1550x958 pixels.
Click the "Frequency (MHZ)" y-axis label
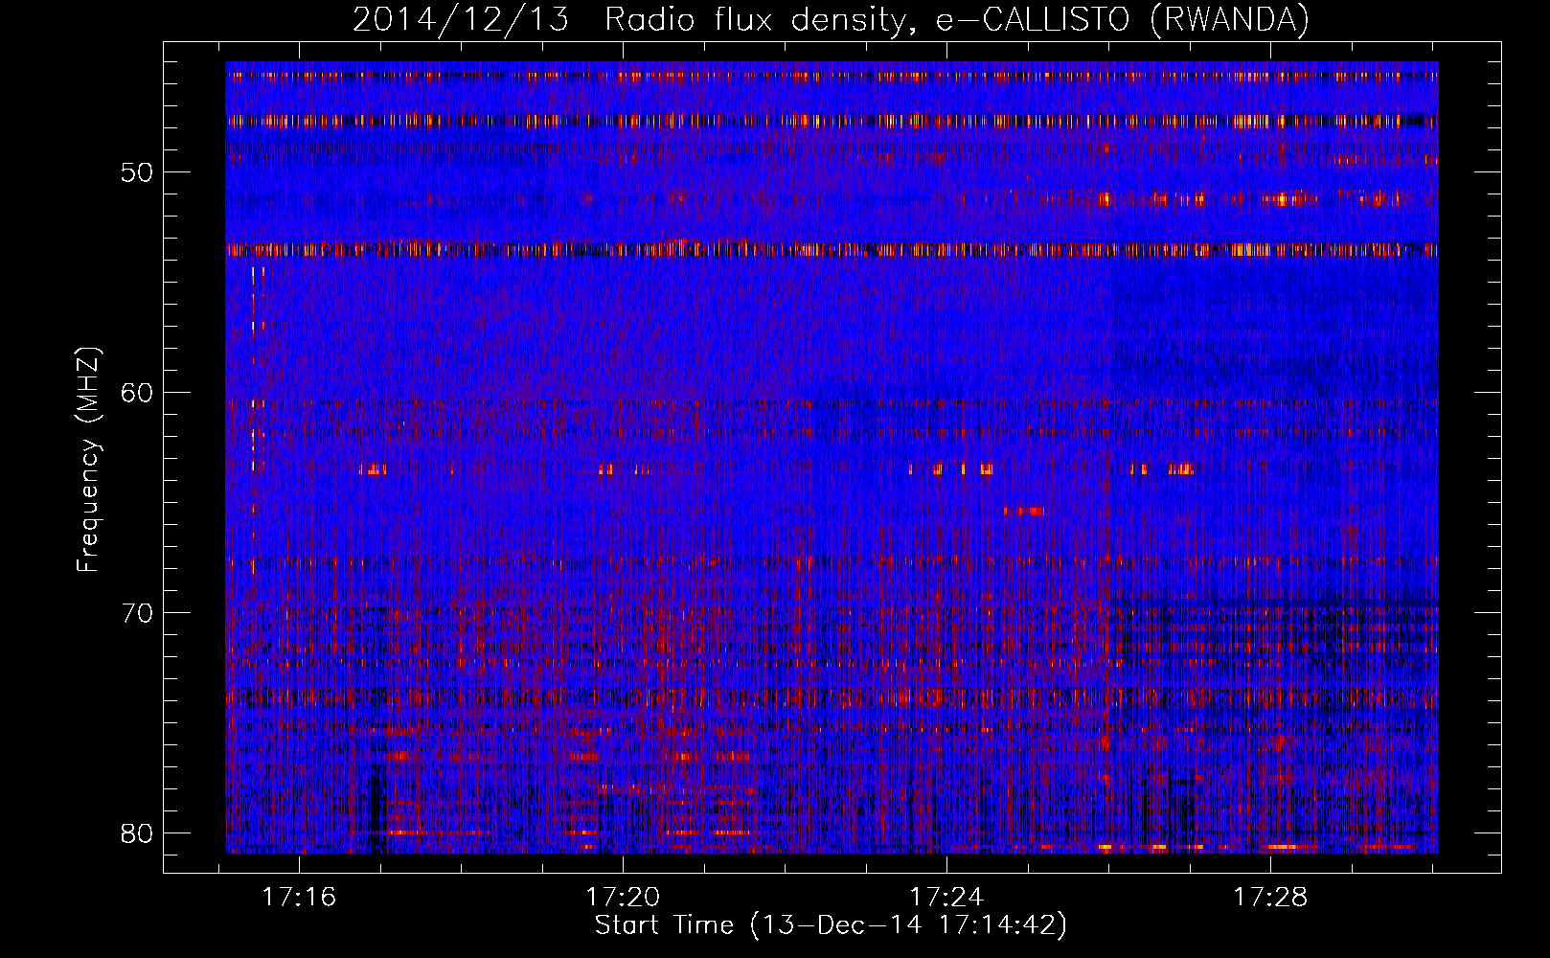click(88, 460)
